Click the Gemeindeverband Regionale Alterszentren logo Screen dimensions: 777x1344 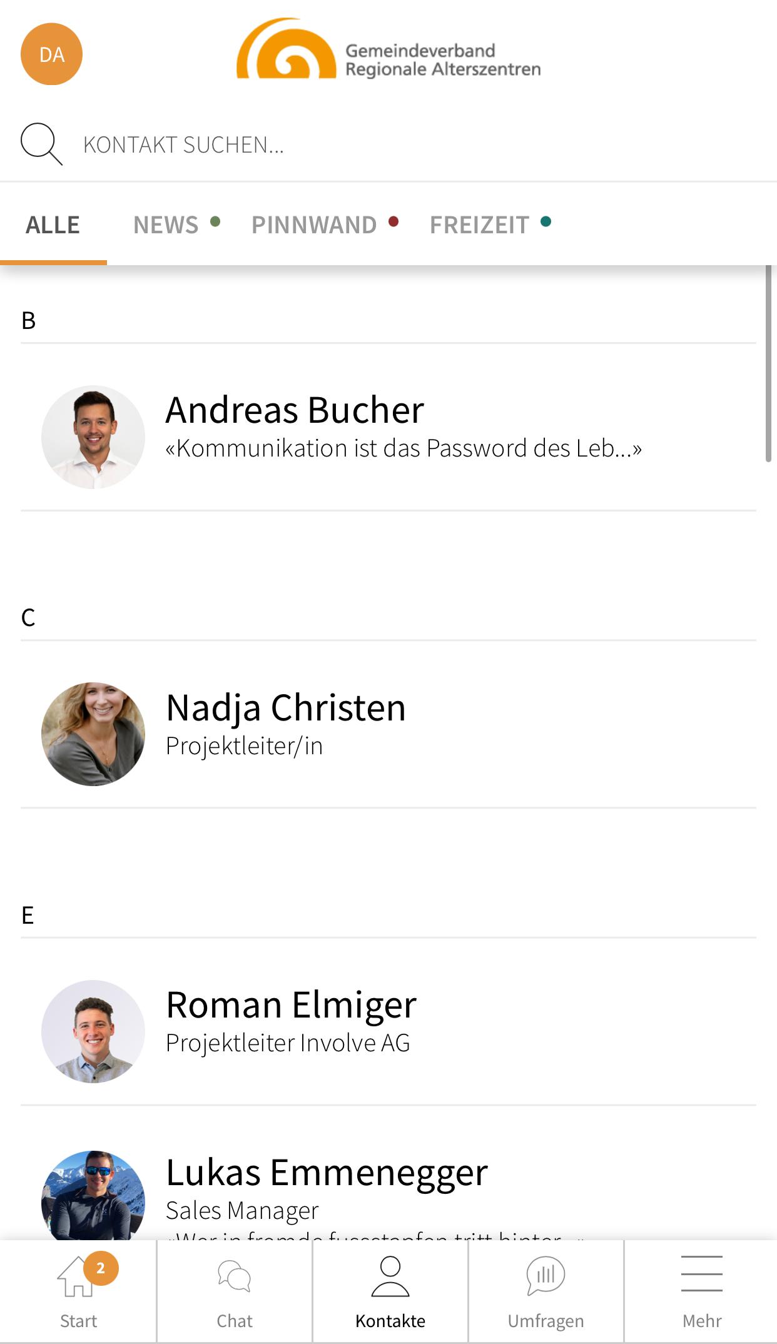(388, 49)
